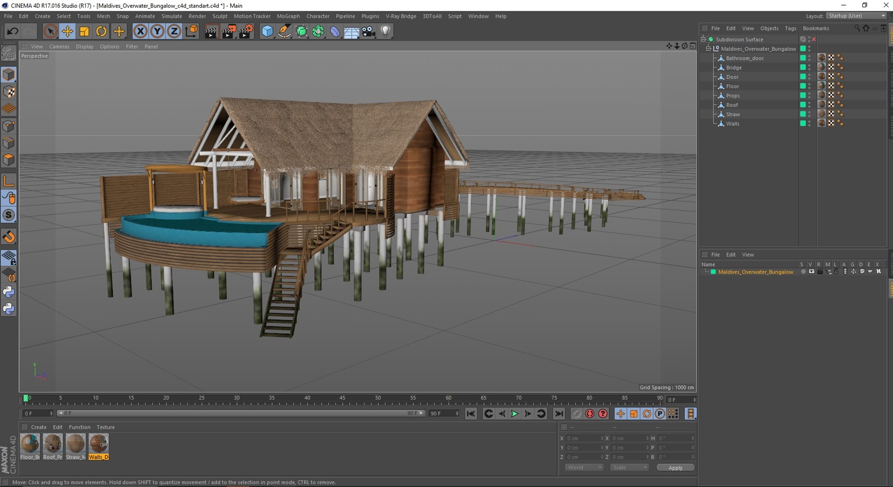Select the Straw object in tree
This screenshot has width=893, height=487.
(x=733, y=114)
